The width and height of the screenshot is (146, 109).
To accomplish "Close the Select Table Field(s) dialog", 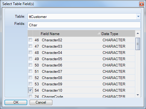I will click(x=142, y=4).
